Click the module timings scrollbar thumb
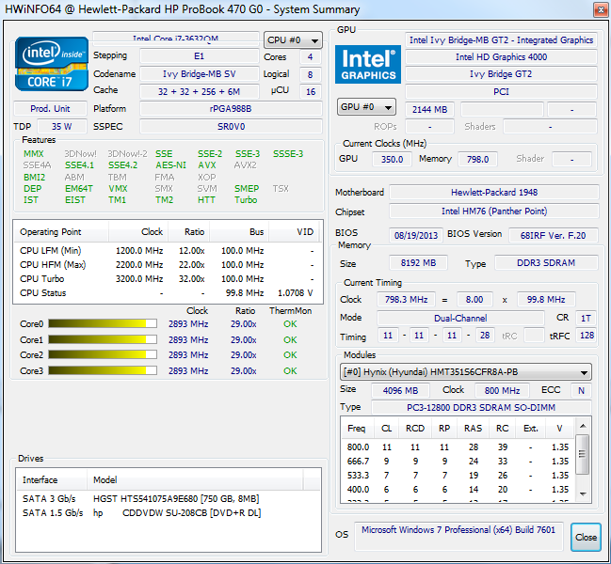Image resolution: width=611 pixels, height=564 pixels. (x=582, y=454)
